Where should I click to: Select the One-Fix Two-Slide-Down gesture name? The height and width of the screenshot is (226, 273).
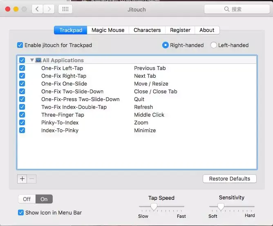point(72,91)
